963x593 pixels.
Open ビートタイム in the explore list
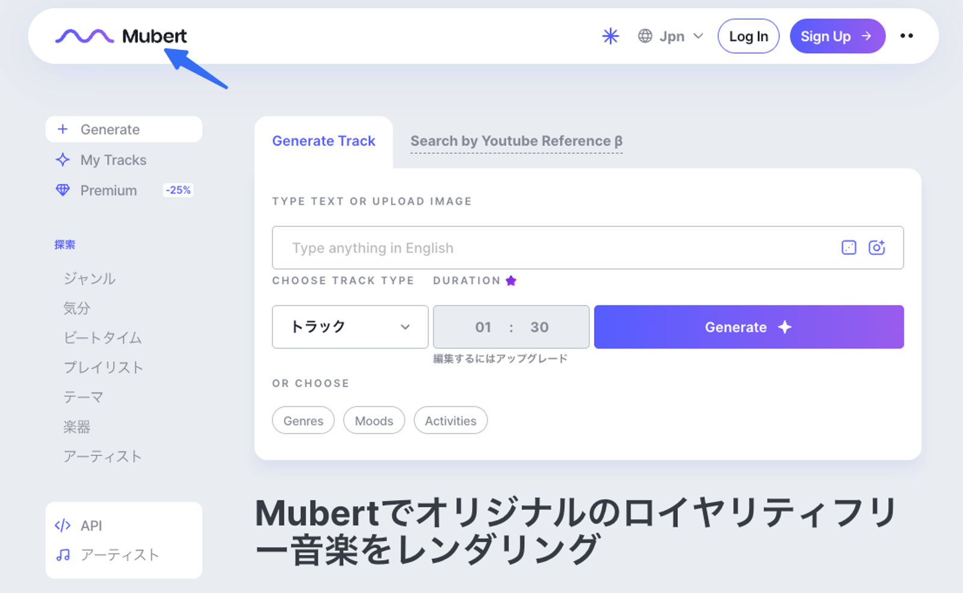pyautogui.click(x=103, y=338)
